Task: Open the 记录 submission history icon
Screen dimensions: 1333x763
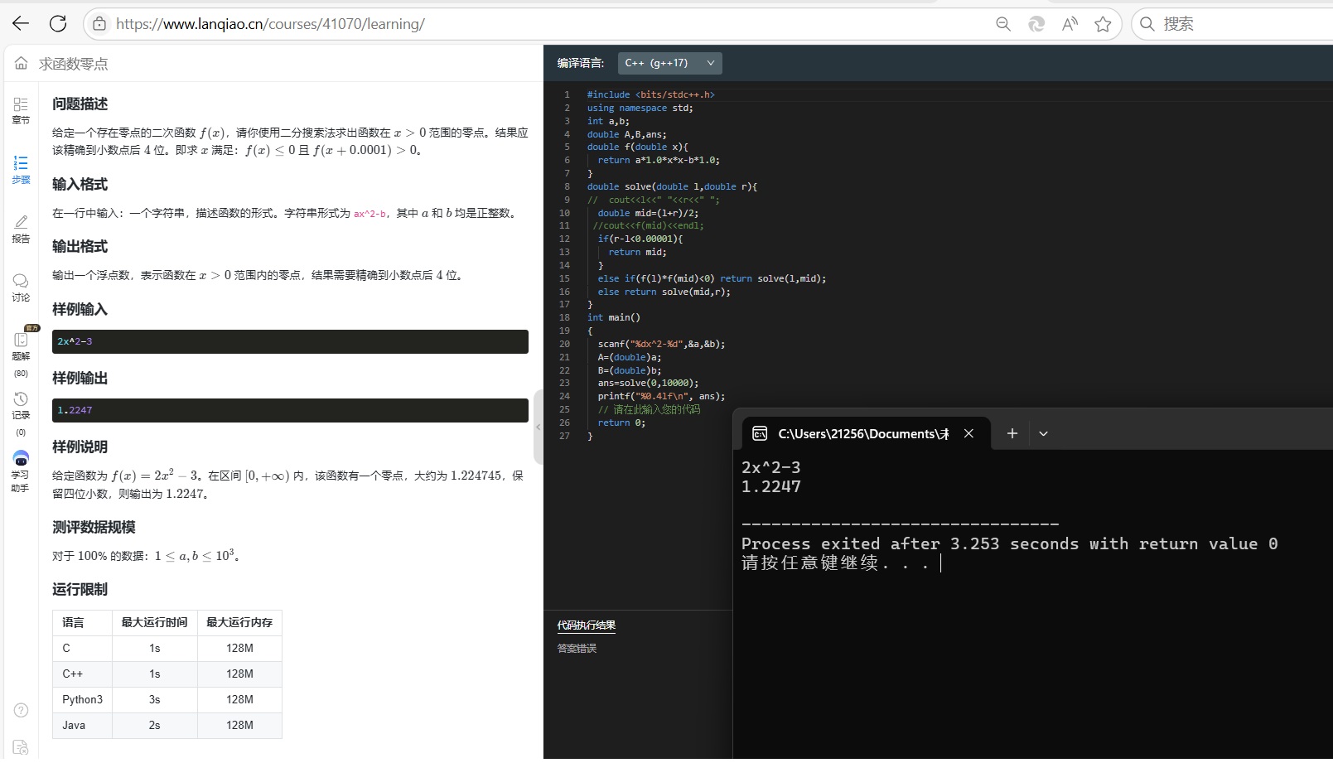Action: pos(21,404)
